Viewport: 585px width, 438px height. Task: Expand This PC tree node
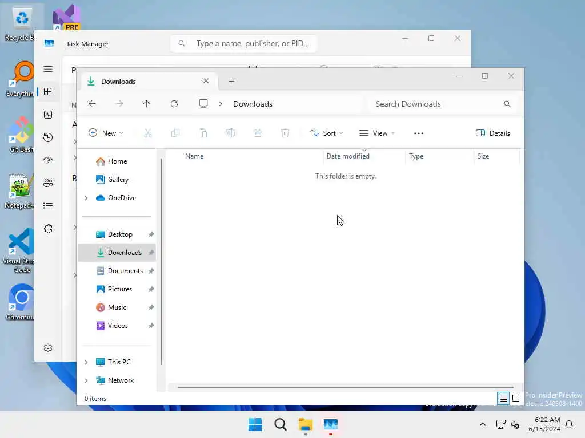86,362
